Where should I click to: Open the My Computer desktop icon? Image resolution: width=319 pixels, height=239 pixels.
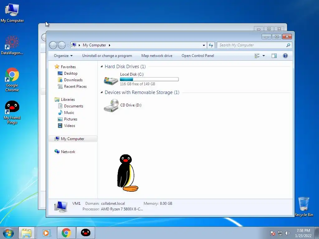(12, 13)
